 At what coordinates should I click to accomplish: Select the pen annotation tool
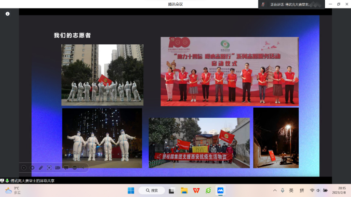click(x=41, y=168)
